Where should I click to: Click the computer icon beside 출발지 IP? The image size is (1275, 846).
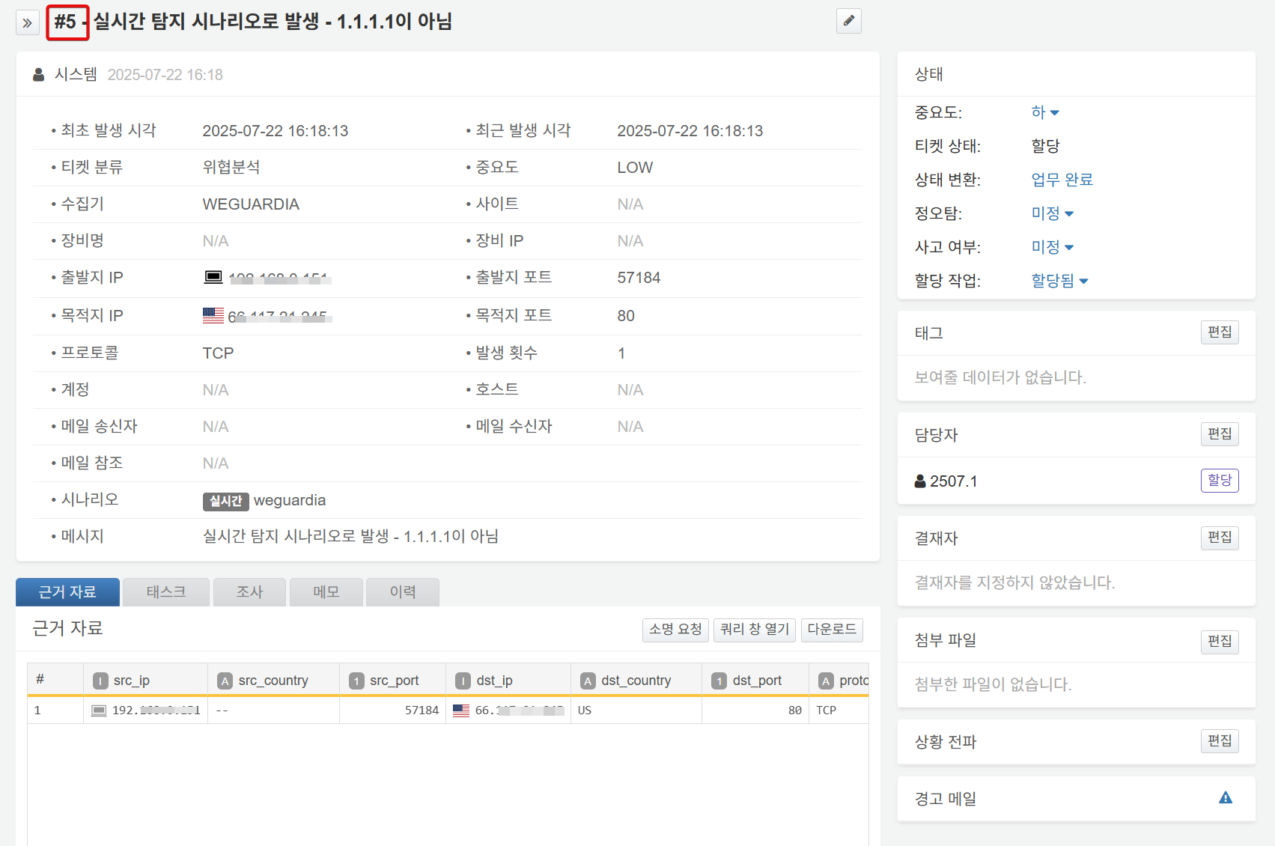(213, 277)
